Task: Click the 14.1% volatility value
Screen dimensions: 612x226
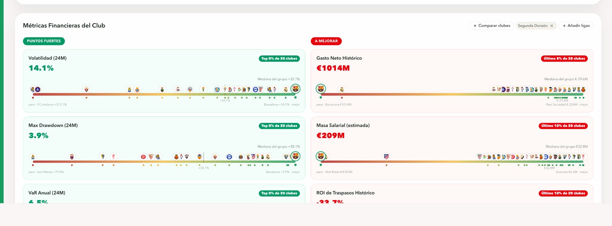Action: 41,68
